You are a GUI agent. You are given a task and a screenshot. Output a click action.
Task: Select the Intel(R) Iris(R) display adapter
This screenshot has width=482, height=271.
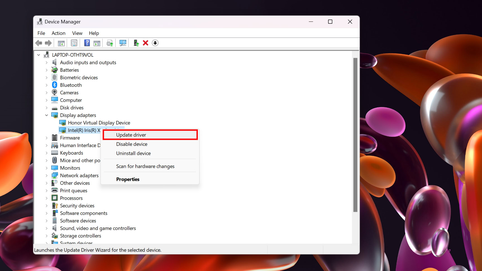point(84,130)
